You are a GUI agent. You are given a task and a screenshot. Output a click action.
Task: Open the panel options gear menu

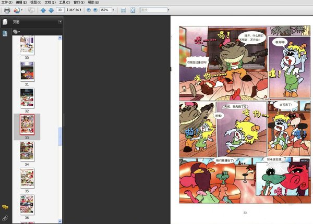point(16,31)
